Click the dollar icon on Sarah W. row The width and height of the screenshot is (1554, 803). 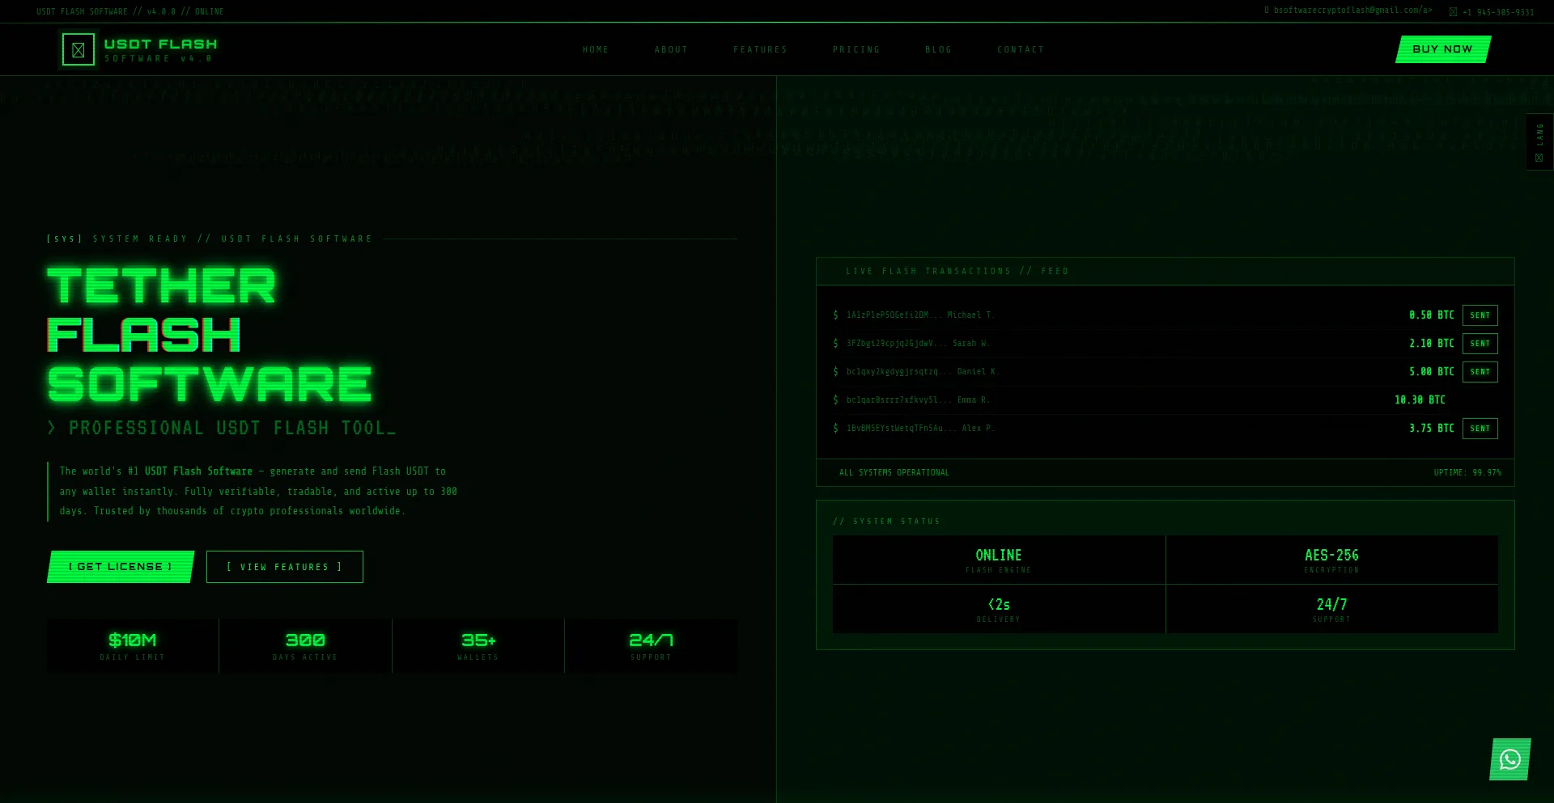click(835, 343)
